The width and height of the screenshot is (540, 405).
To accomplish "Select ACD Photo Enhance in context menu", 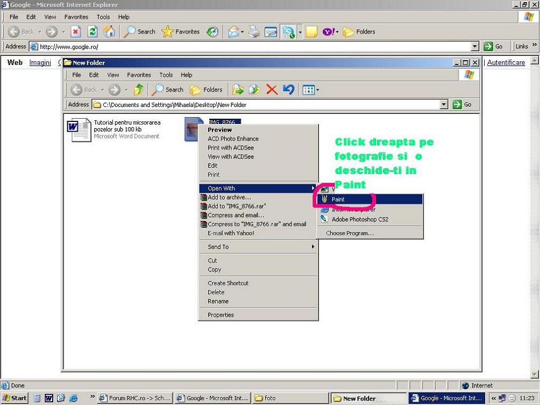I will [x=258, y=139].
